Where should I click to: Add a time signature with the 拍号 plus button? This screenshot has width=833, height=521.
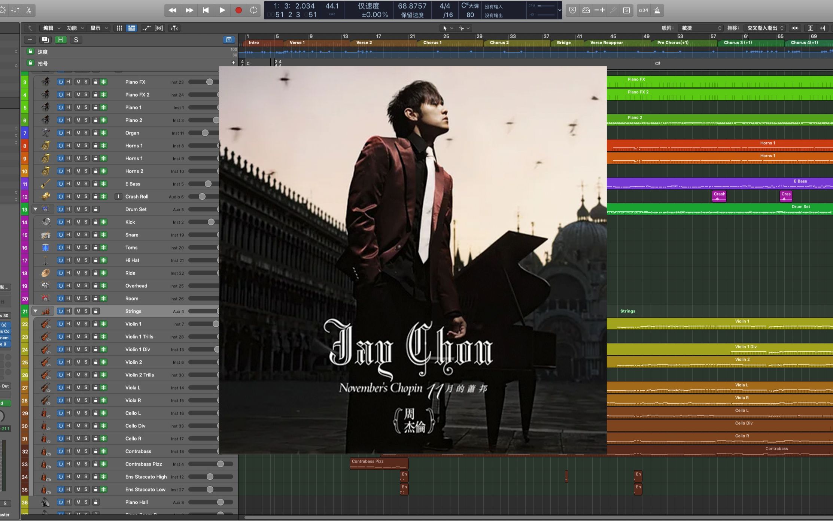pos(233,63)
